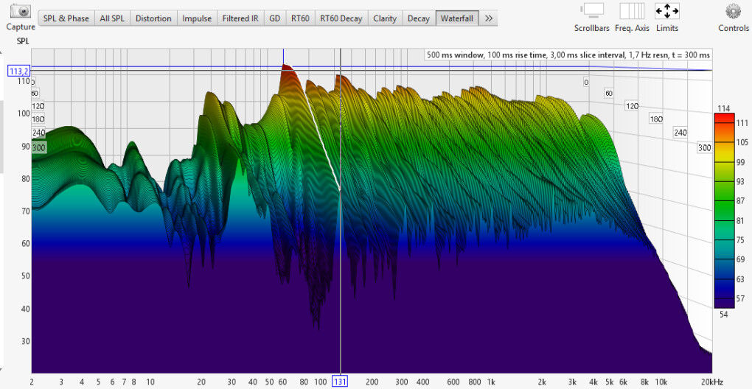Click the SPL axis label
This screenshot has height=389, width=752.
click(x=23, y=41)
